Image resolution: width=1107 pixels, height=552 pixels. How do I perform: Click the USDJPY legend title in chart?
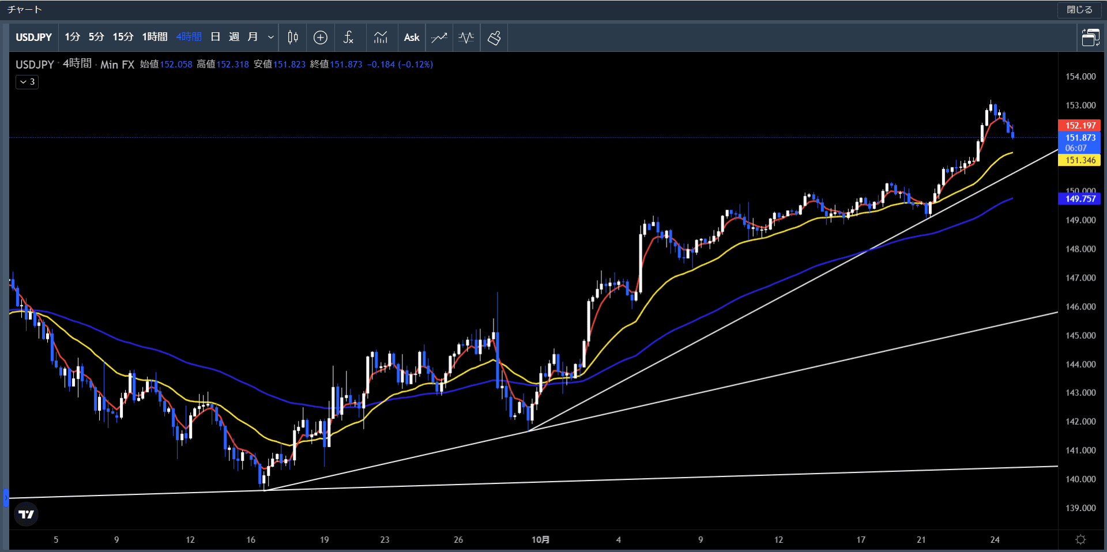click(35, 65)
